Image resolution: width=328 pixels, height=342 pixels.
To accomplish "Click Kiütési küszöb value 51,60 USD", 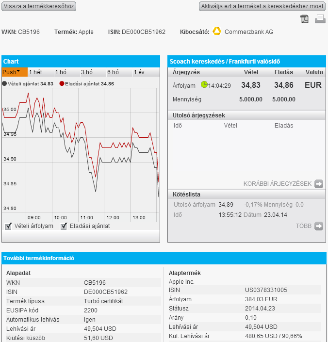I will pos(98,338).
